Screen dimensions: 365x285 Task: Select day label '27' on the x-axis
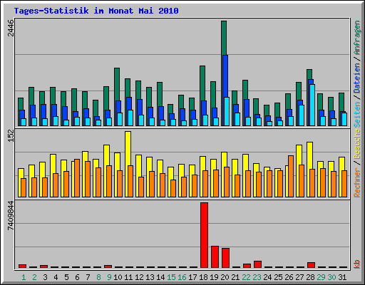(299, 277)
